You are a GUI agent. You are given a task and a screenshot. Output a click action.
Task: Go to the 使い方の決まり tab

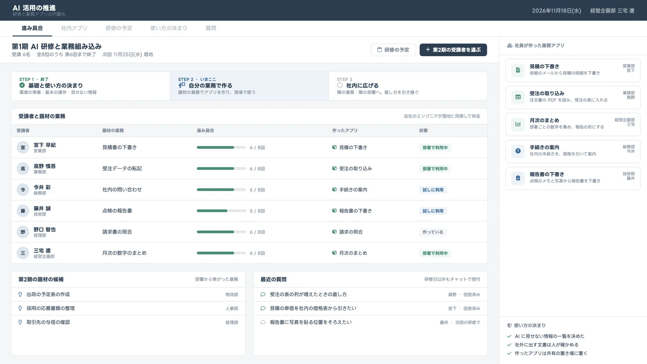169,28
